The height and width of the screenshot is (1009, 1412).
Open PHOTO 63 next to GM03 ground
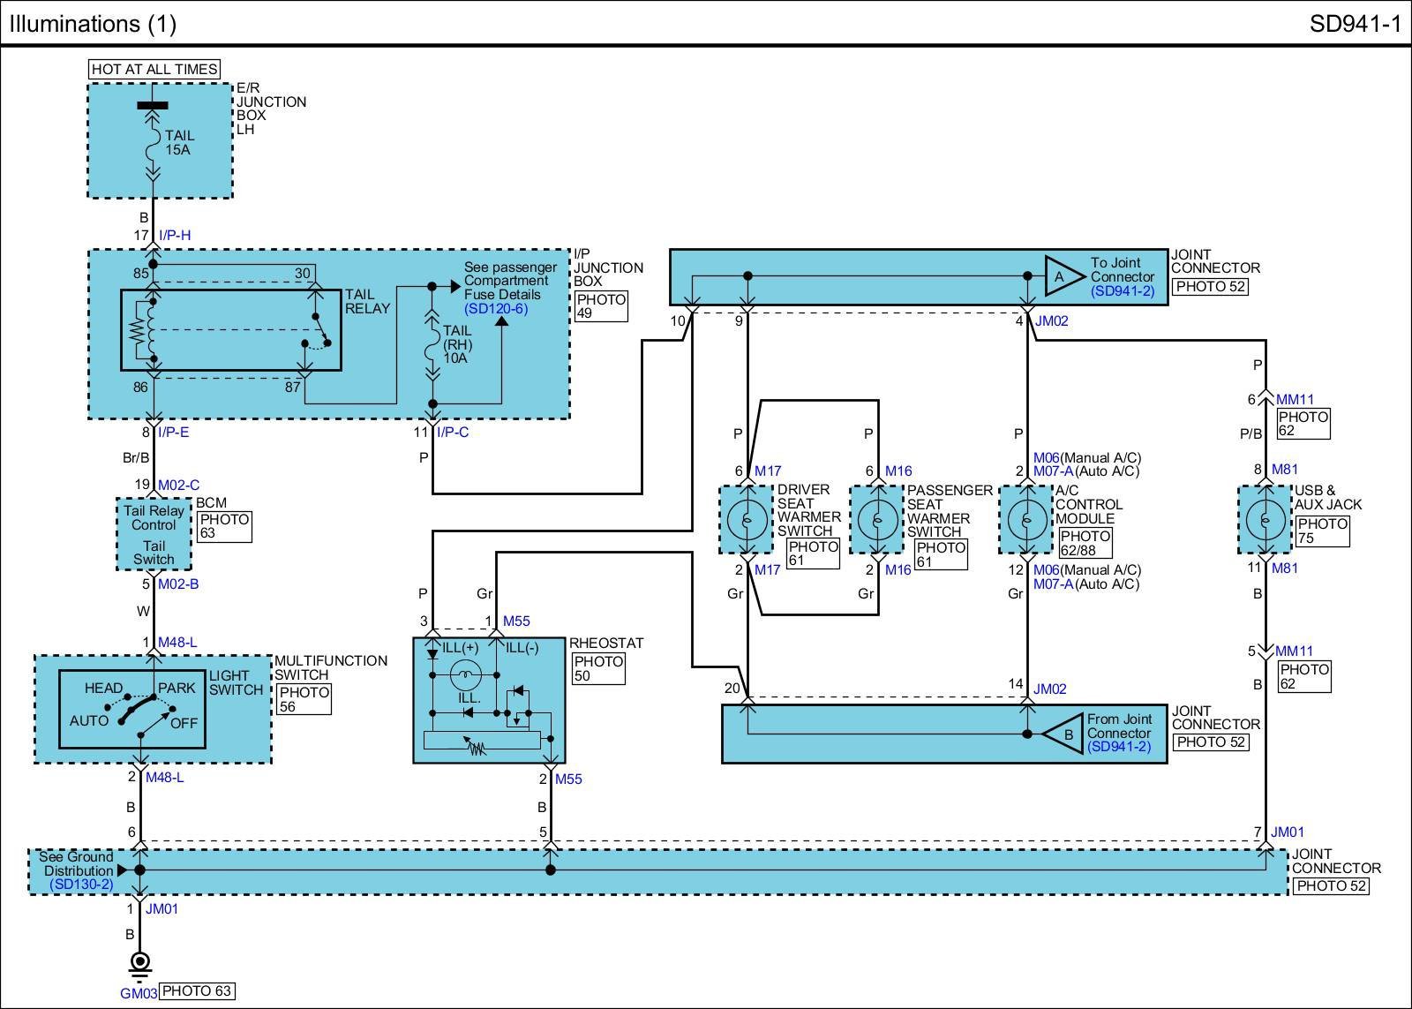click(x=198, y=990)
